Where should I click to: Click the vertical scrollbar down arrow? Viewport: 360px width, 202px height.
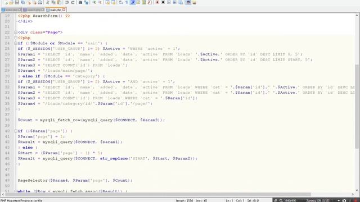click(357, 190)
